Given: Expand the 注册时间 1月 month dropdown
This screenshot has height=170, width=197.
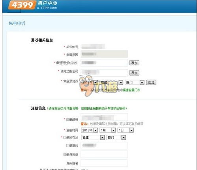Looking at the screenshot, I should [108, 130].
